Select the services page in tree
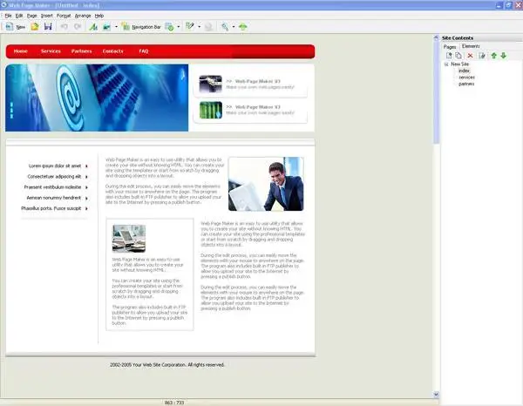Image resolution: width=523 pixels, height=406 pixels. click(466, 78)
